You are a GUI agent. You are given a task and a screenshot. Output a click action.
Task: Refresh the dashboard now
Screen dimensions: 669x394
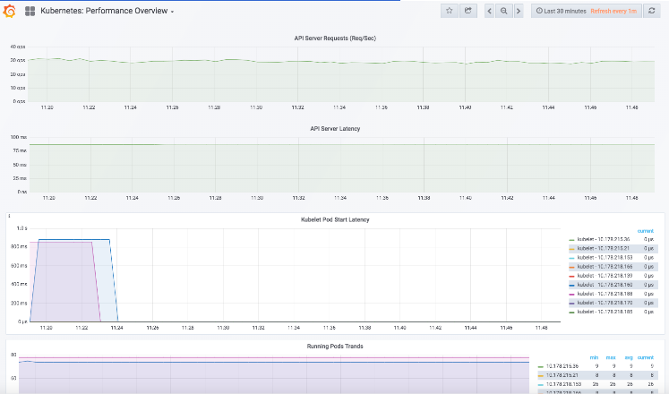point(651,11)
